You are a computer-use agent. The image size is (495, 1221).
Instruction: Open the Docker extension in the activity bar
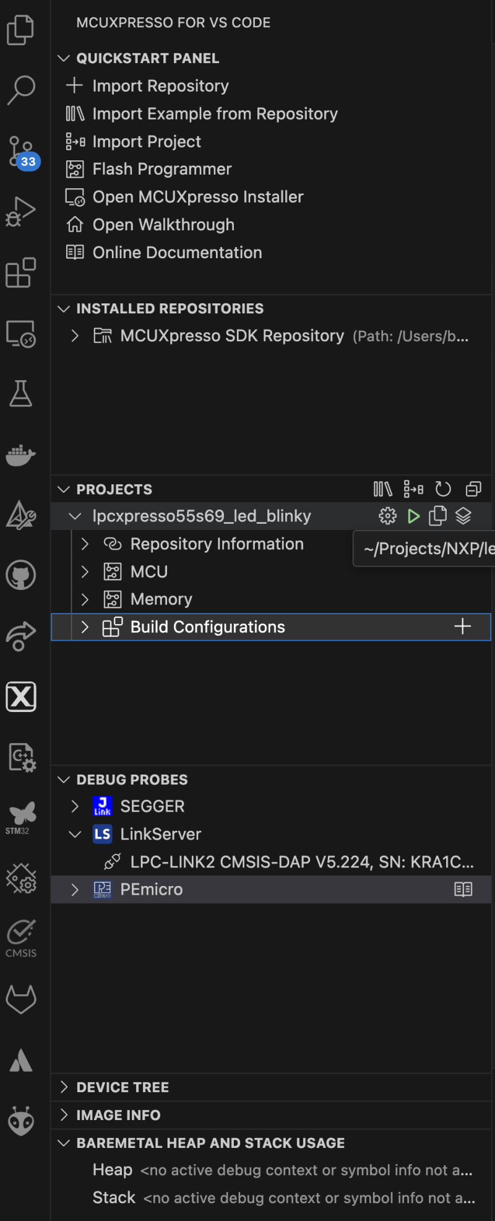point(22,454)
